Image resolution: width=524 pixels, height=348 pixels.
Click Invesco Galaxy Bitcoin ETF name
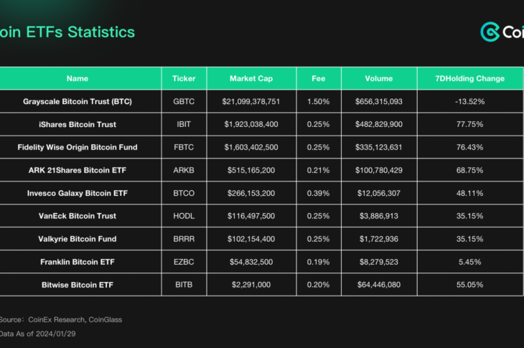(78, 193)
